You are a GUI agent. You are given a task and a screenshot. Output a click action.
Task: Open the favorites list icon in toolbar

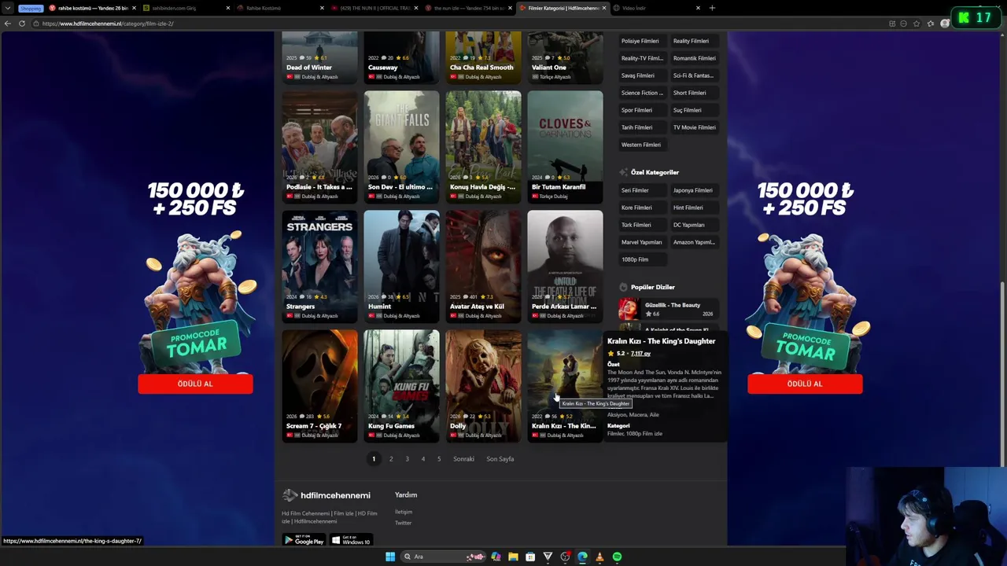pos(931,24)
